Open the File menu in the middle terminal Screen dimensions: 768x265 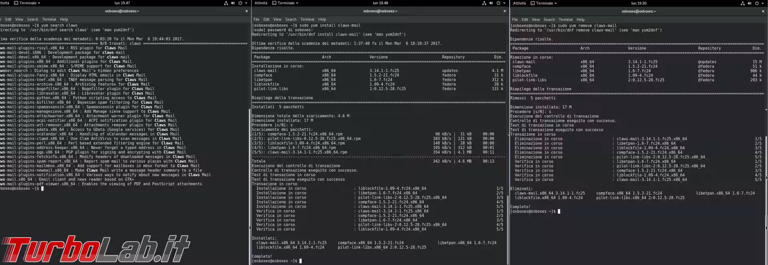coord(256,19)
